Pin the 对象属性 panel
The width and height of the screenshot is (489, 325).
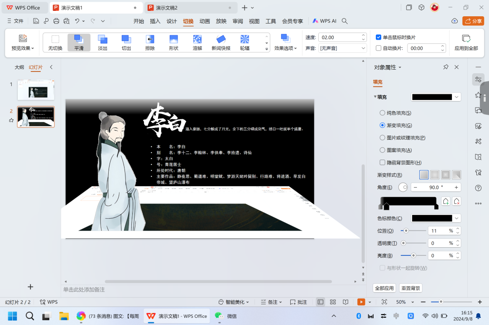(x=446, y=67)
